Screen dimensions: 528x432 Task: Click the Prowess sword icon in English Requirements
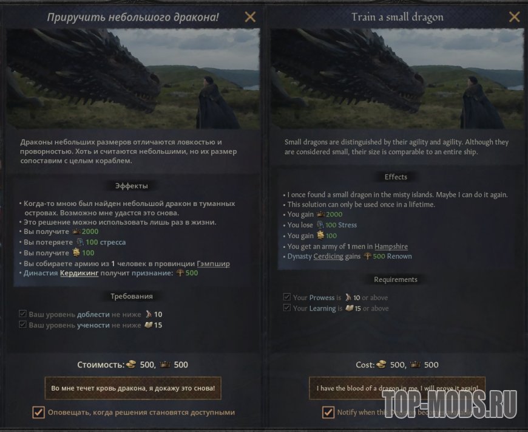tap(348, 298)
